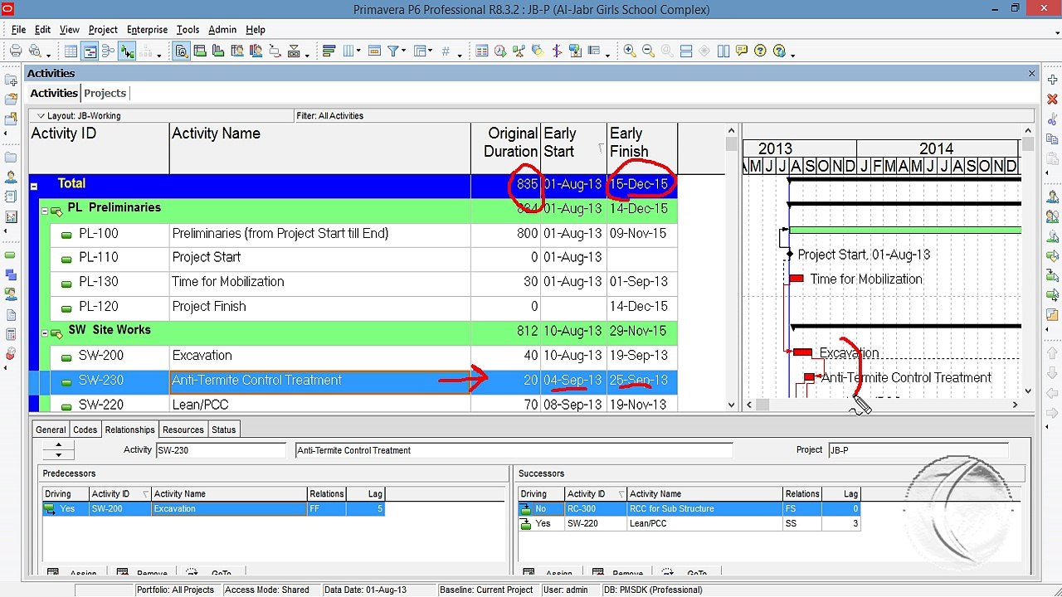
Task: Click the Lag value 5 for predecessor SW-200
Action: (x=365, y=508)
